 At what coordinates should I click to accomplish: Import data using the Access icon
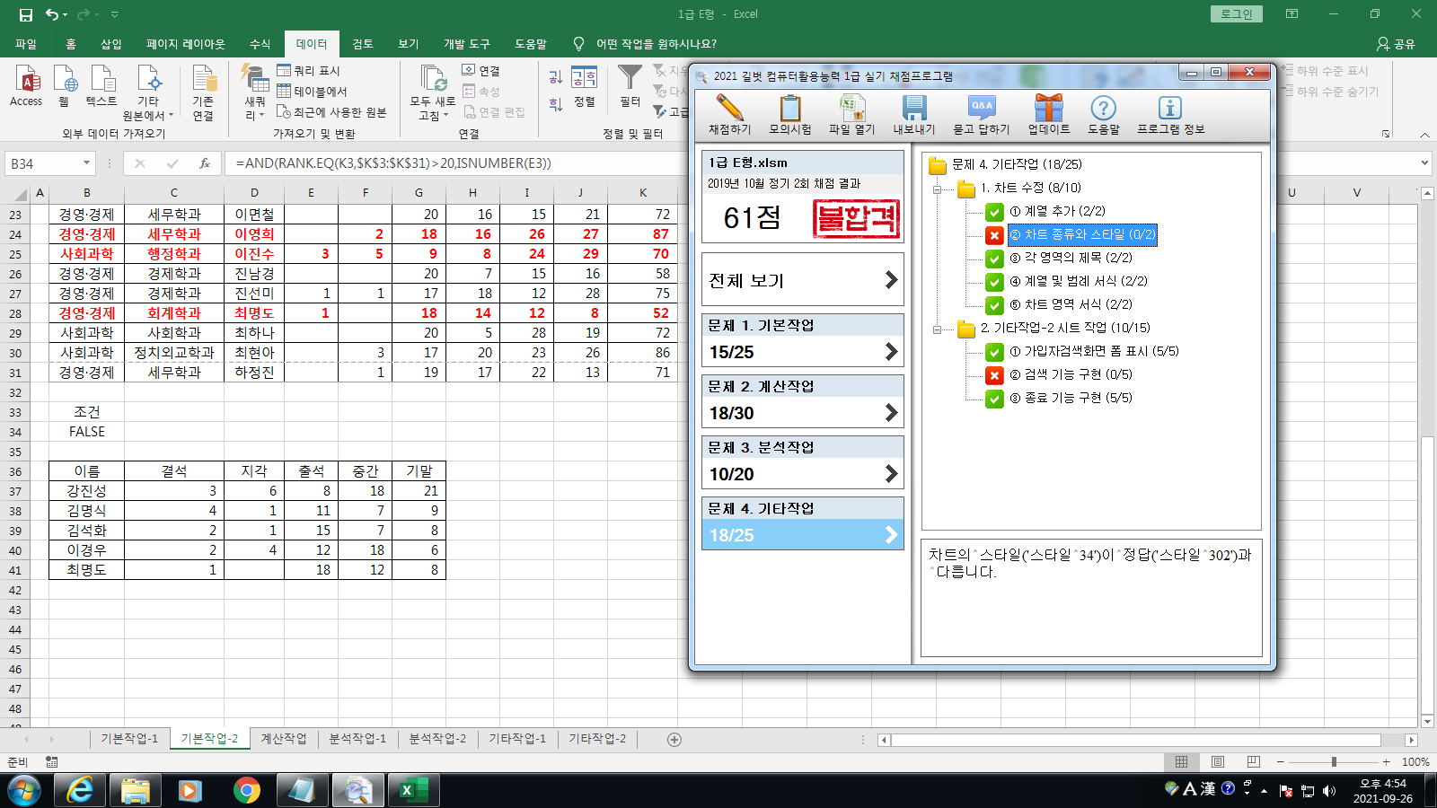coord(26,87)
